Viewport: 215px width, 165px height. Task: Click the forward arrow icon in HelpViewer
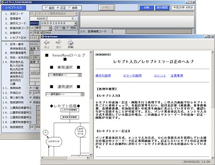point(58,42)
